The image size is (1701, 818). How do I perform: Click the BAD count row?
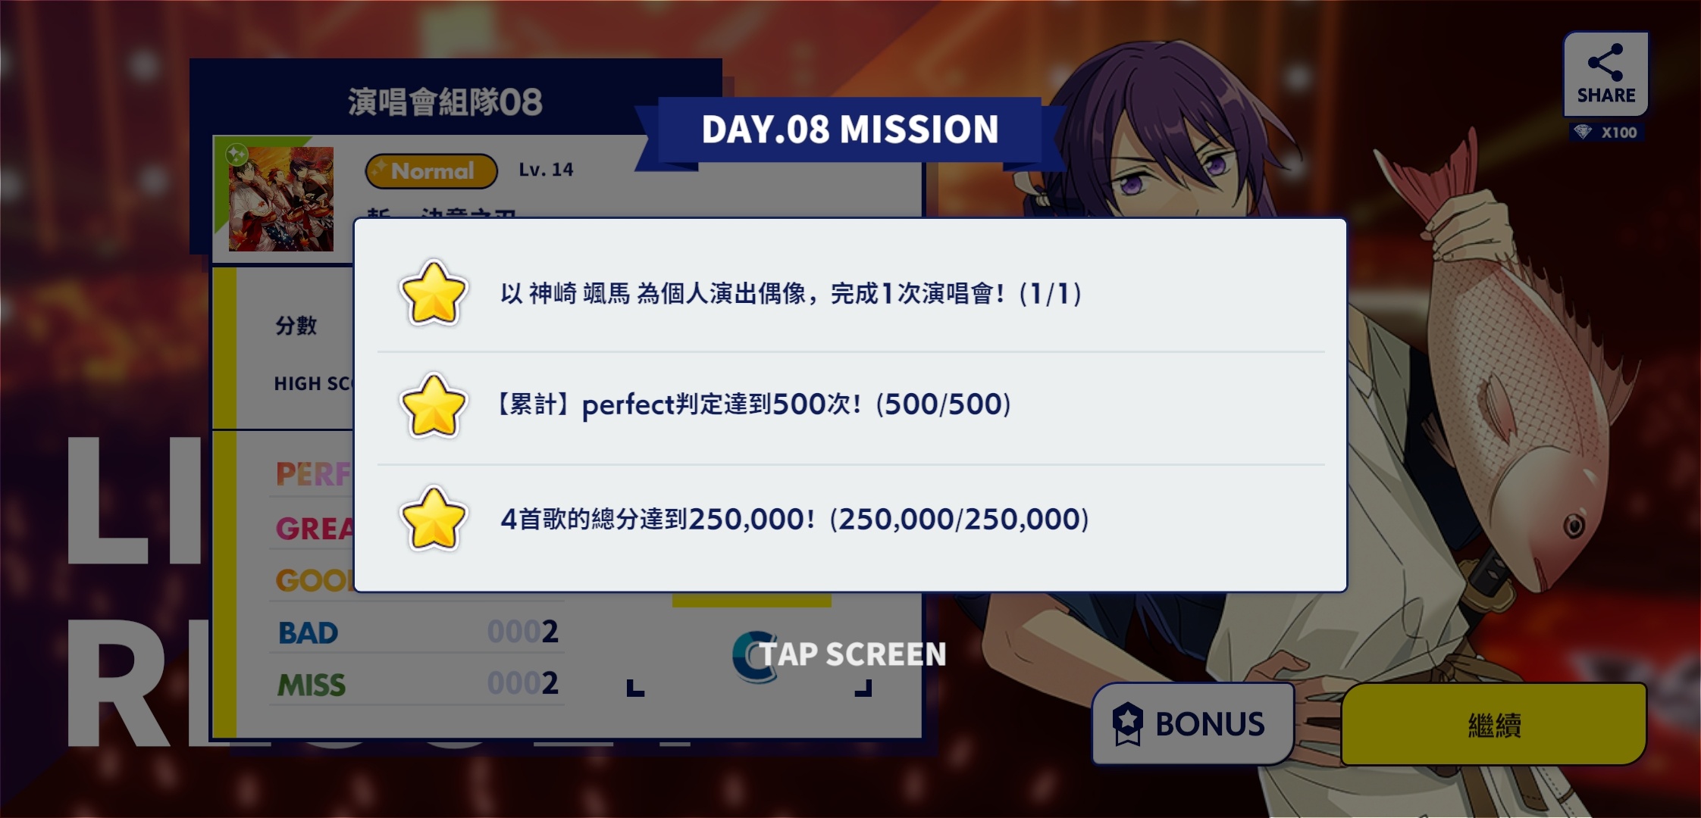click(417, 632)
